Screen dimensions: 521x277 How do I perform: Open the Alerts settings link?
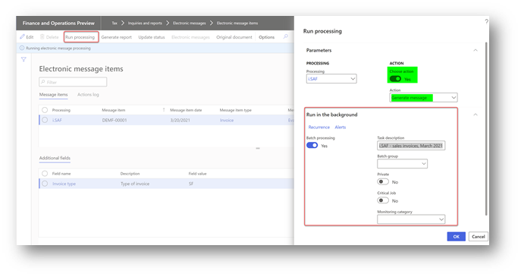click(341, 127)
